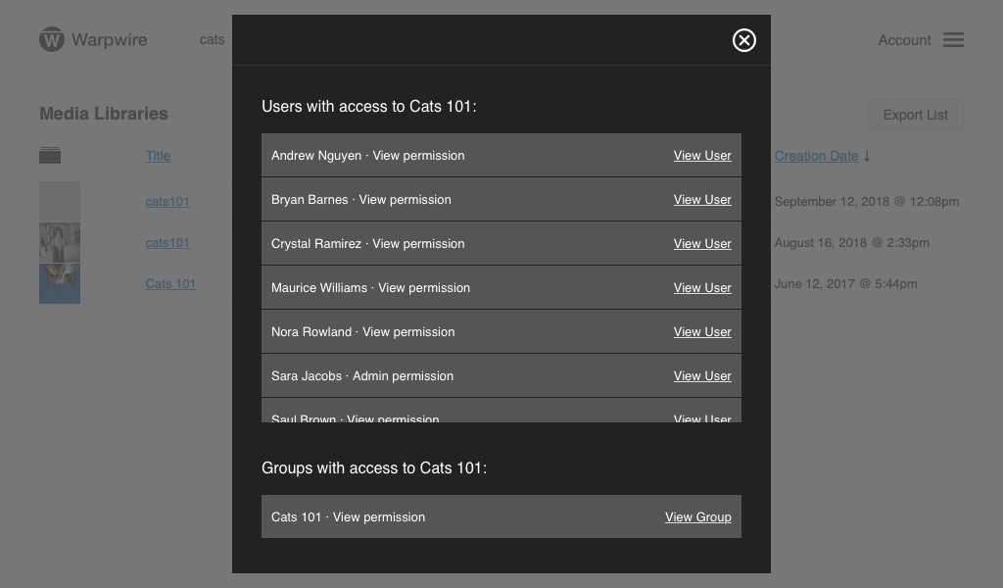View admin user Sara Jacobs
This screenshot has width=1003, height=588.
702,376
